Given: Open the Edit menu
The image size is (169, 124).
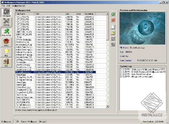Looking at the screenshot, I should pos(8,6).
